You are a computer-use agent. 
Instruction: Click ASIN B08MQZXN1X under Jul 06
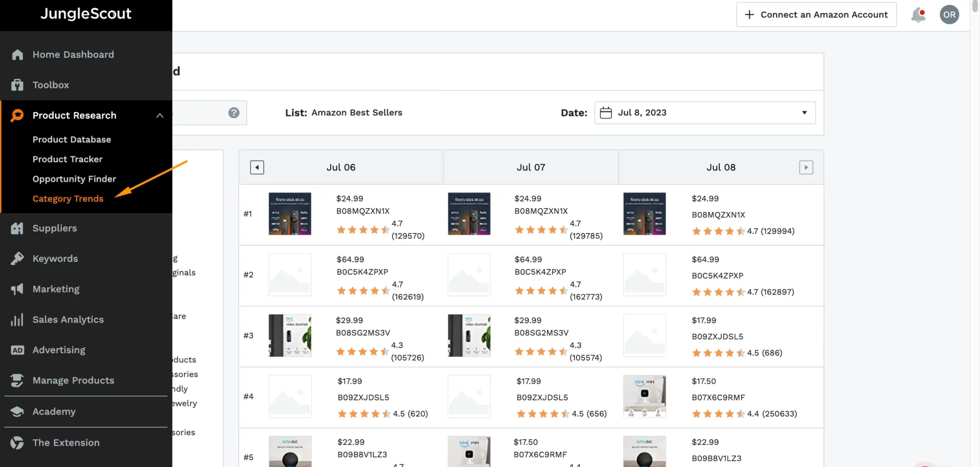tap(363, 211)
